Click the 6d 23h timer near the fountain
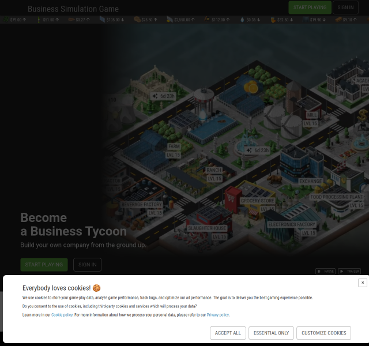This screenshot has width=369, height=346. pyautogui.click(x=258, y=150)
